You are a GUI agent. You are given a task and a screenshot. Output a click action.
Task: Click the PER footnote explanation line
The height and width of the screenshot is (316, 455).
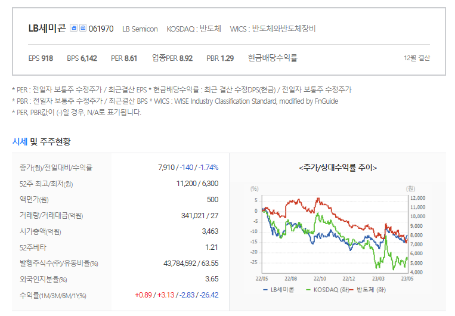[182, 89]
